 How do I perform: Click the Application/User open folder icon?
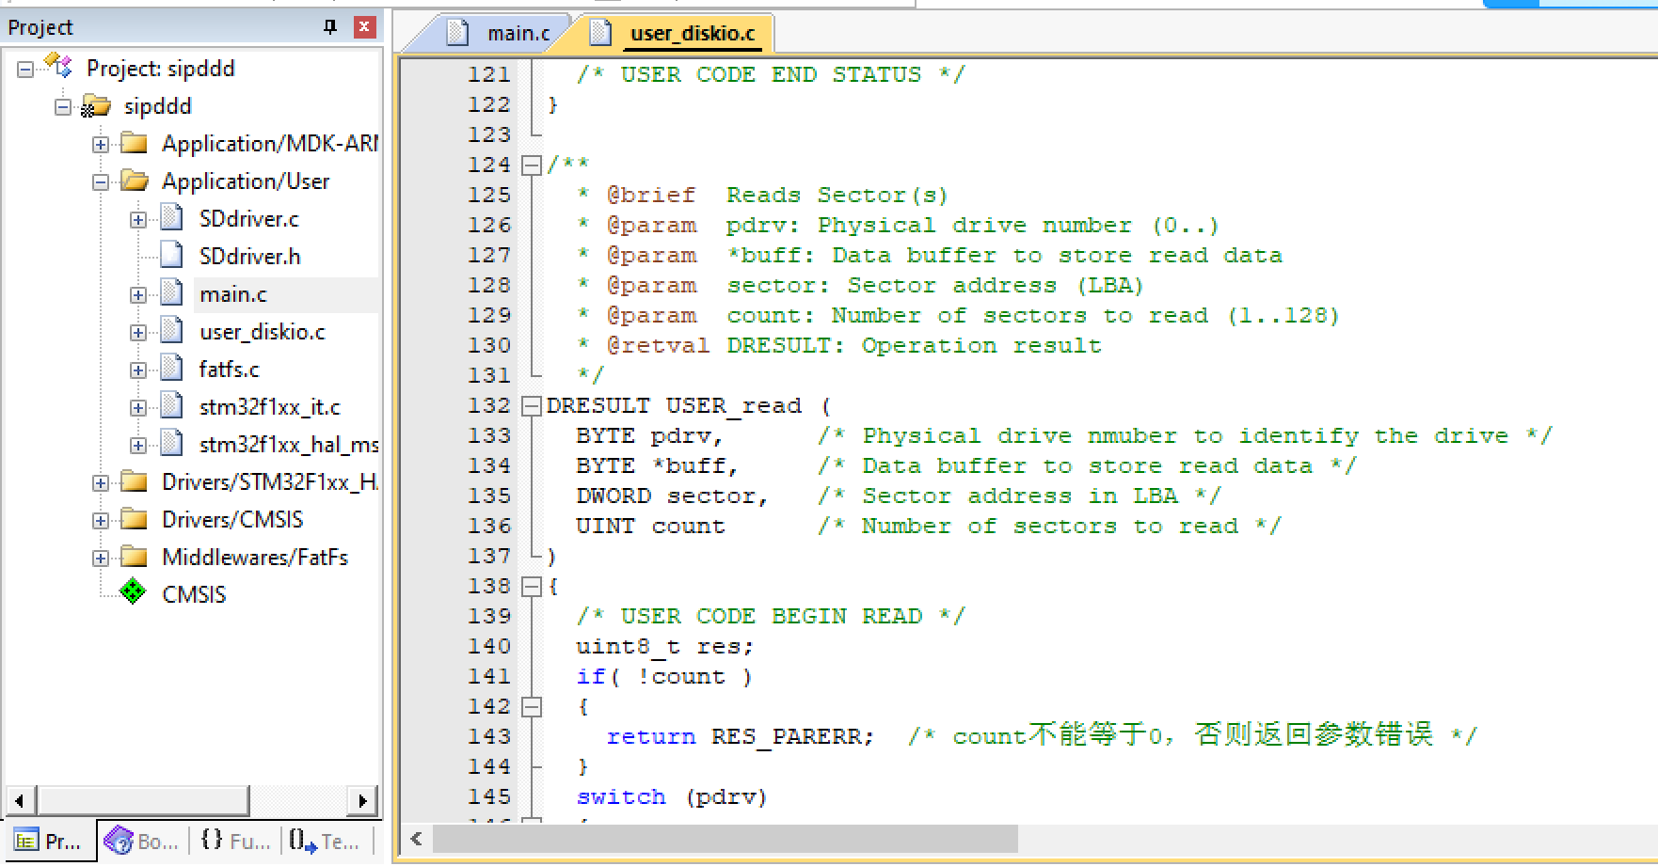tap(135, 181)
